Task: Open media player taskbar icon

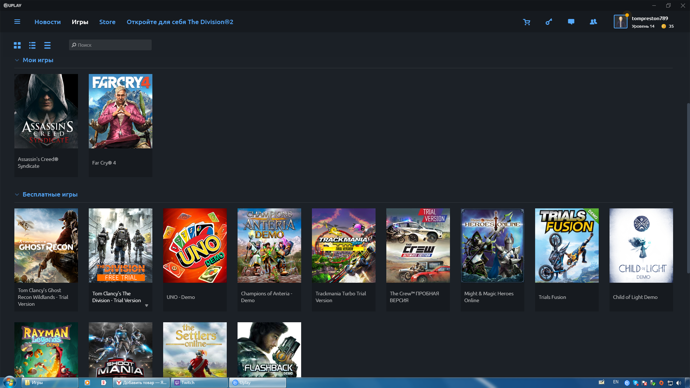Action: pyautogui.click(x=87, y=383)
